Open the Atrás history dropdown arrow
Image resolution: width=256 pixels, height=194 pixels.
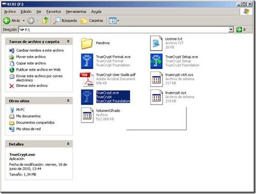point(24,21)
